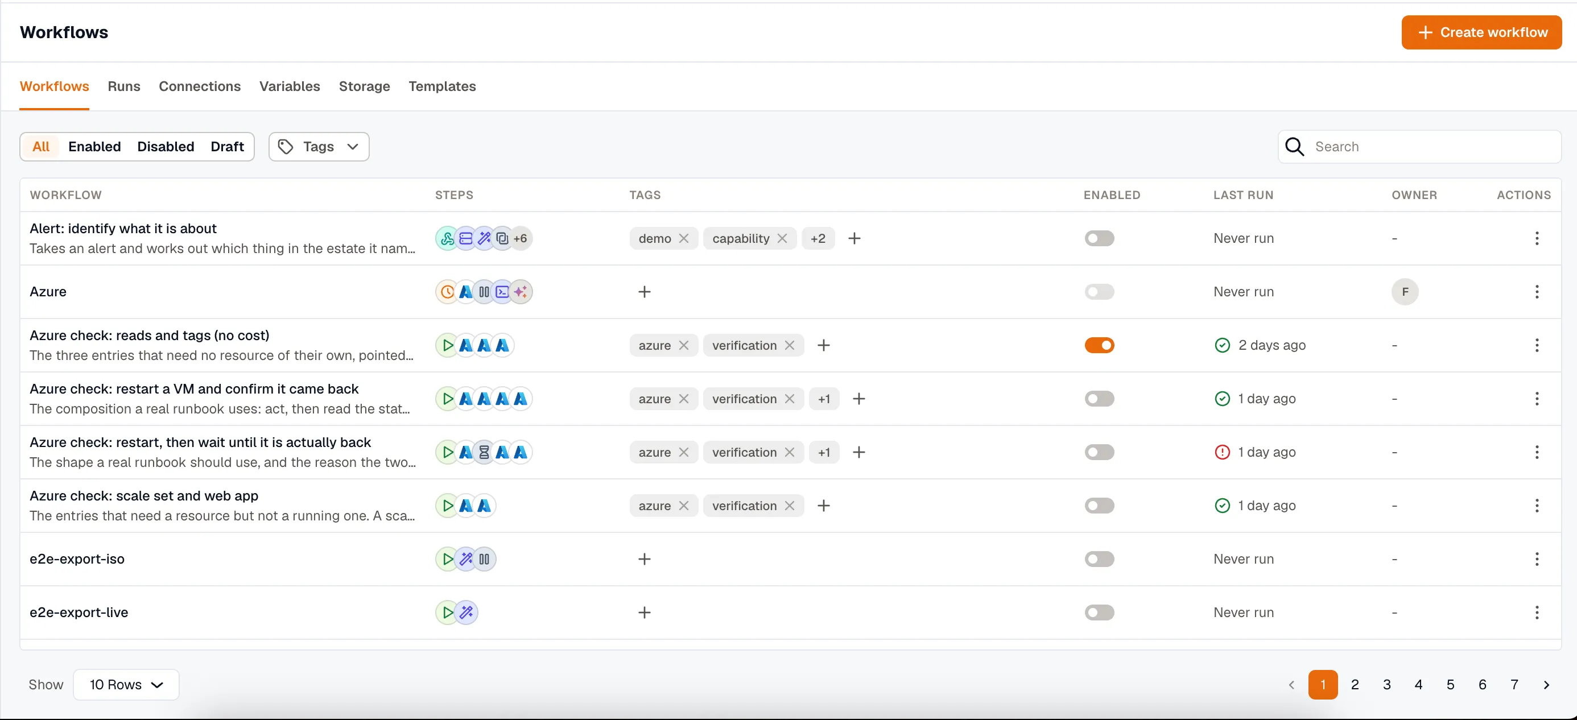Enable Azure check: restart, then wait workflow
Viewport: 1577px width, 720px height.
tap(1100, 452)
